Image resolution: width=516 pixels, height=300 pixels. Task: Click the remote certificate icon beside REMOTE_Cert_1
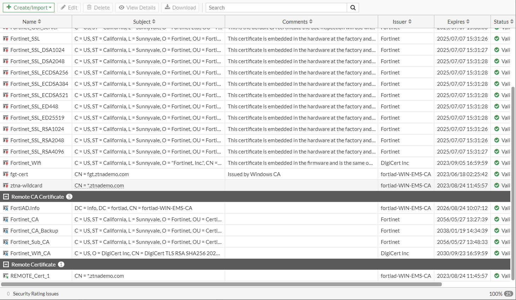click(x=5, y=276)
